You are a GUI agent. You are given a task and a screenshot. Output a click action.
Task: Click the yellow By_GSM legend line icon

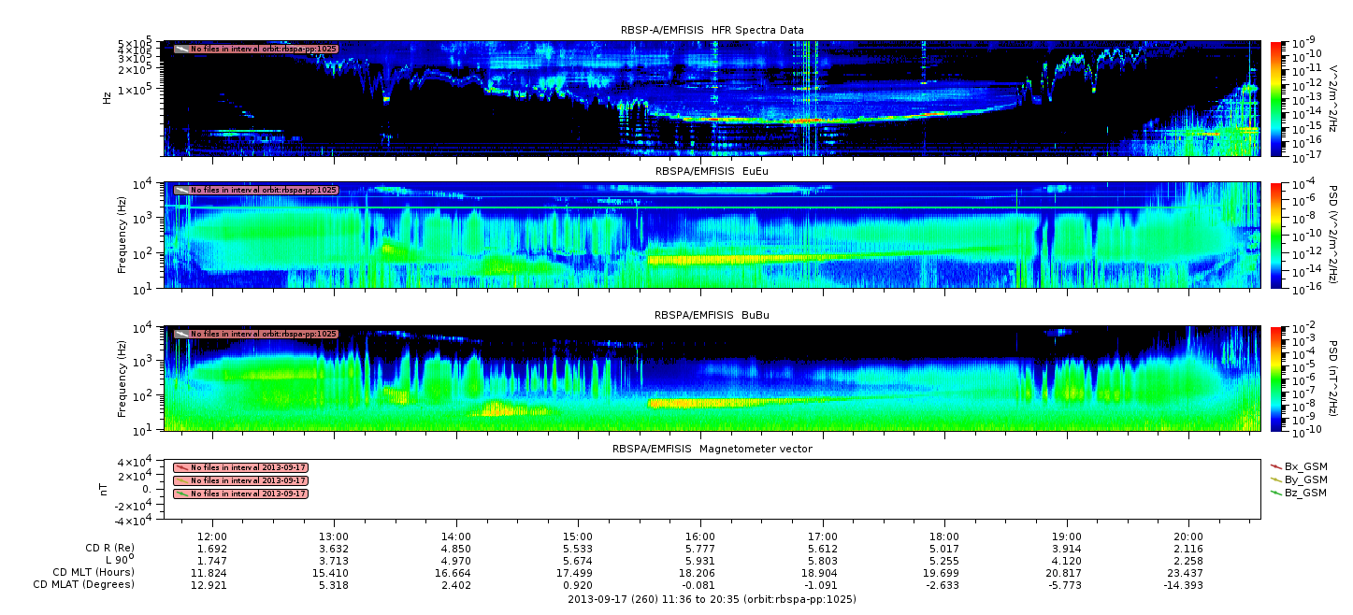[1276, 479]
